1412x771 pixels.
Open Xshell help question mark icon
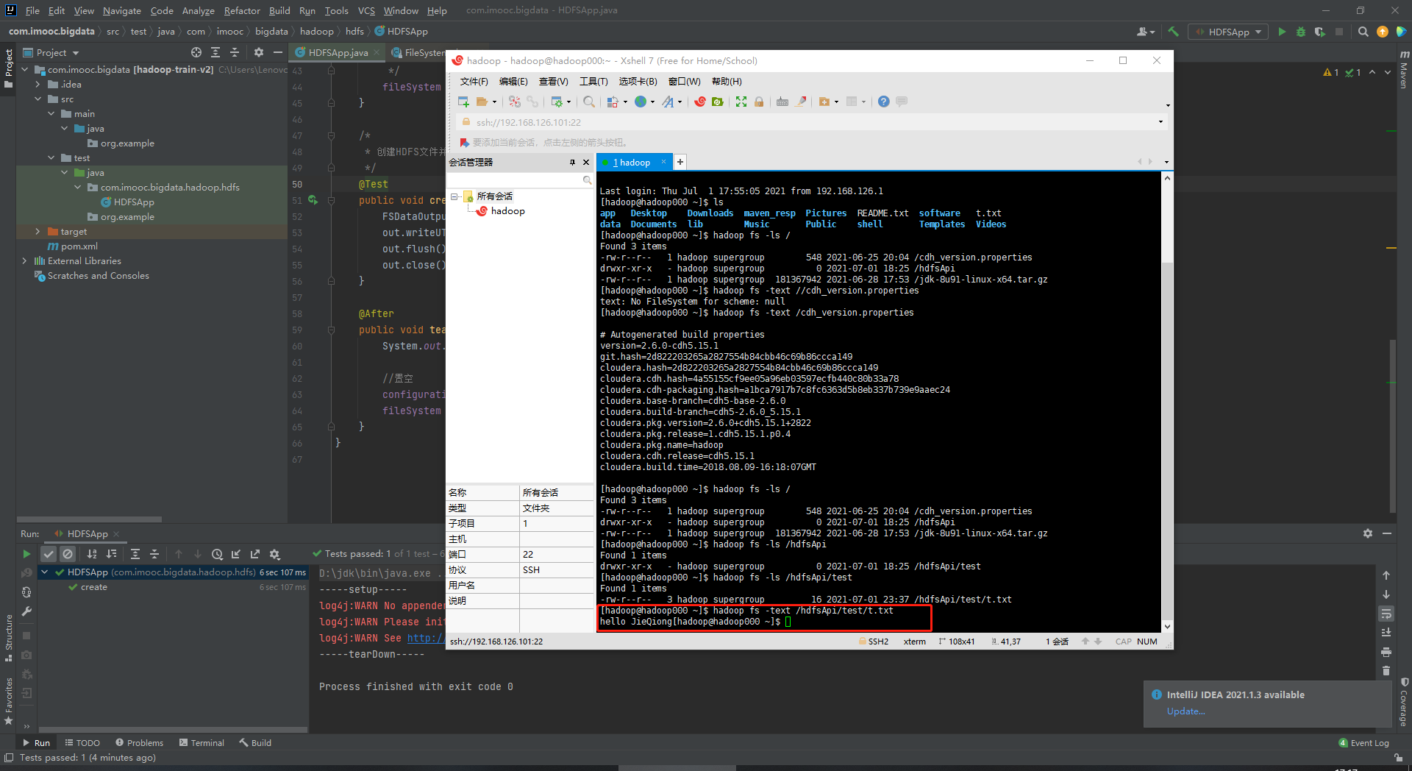click(884, 102)
